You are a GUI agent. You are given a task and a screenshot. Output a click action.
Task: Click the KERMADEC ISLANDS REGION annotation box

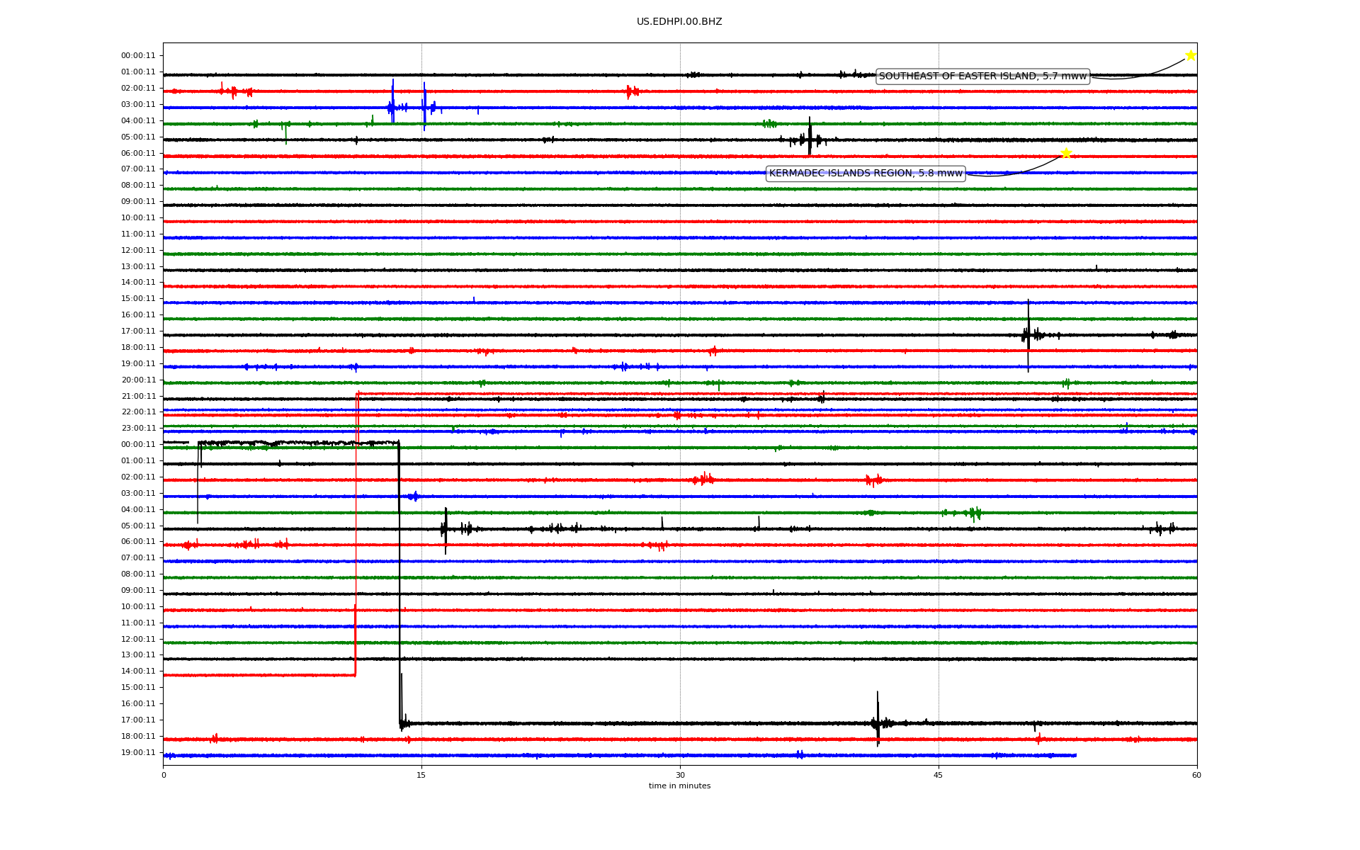tap(866, 174)
